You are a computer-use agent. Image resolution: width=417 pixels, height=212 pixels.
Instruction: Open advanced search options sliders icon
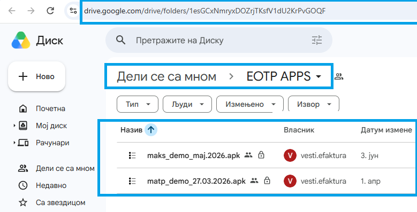tap(317, 41)
